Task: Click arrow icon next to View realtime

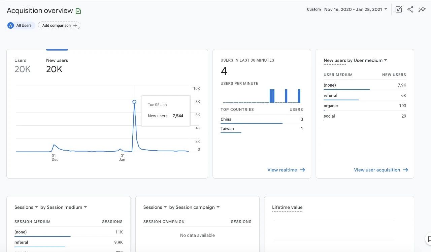Action: point(302,170)
